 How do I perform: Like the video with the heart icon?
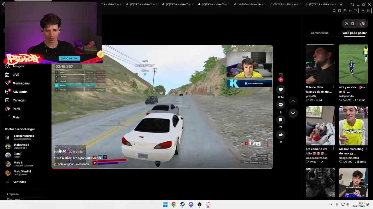pyautogui.click(x=281, y=90)
